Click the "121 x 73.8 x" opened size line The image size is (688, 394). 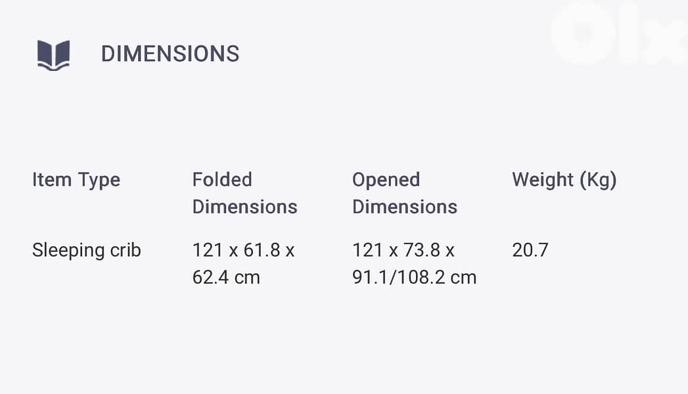403,250
